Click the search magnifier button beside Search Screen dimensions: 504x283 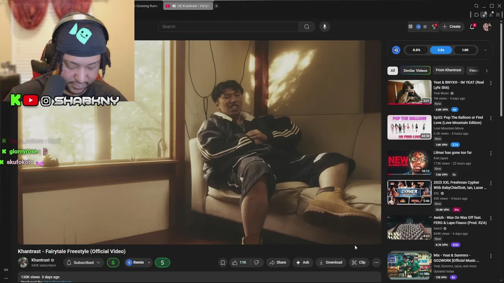[x=307, y=27]
